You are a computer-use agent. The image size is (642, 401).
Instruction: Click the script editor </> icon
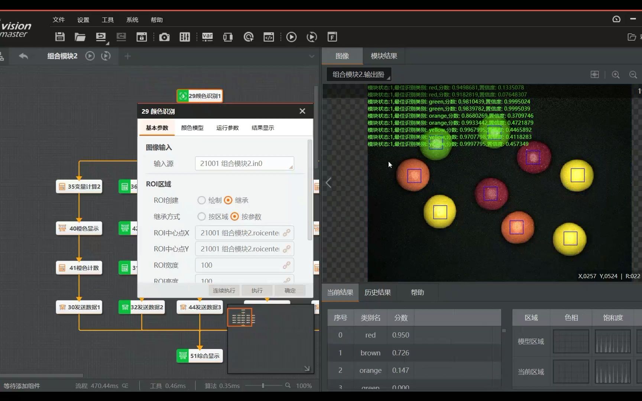click(268, 37)
